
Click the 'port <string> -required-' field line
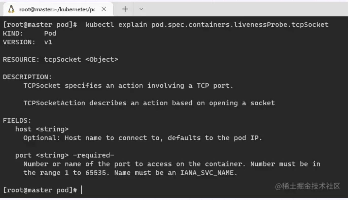coord(65,155)
